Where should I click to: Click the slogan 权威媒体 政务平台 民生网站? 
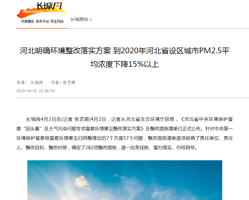[42, 21]
